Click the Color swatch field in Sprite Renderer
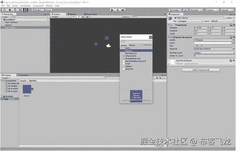The image size is (236, 151). (x=213, y=43)
